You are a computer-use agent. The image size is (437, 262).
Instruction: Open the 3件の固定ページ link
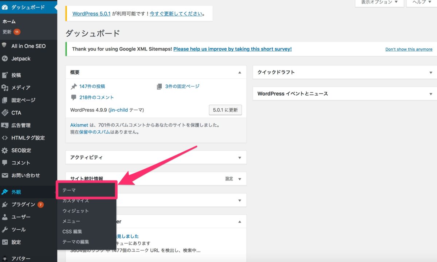(x=182, y=86)
